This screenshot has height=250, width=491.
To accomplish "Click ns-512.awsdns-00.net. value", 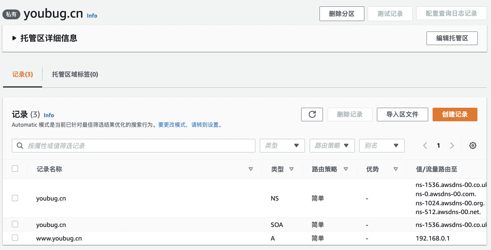I will (x=448, y=212).
